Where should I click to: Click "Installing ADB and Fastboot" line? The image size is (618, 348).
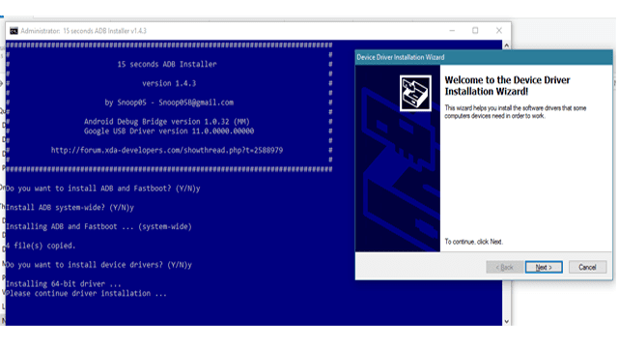(98, 226)
